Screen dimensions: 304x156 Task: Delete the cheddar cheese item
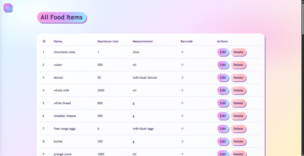pyautogui.click(x=238, y=116)
